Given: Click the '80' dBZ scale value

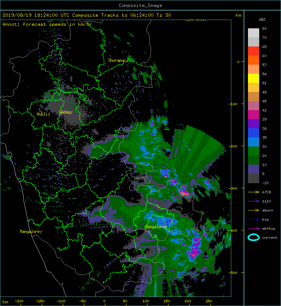Looking at the screenshot, I should click(x=264, y=28).
